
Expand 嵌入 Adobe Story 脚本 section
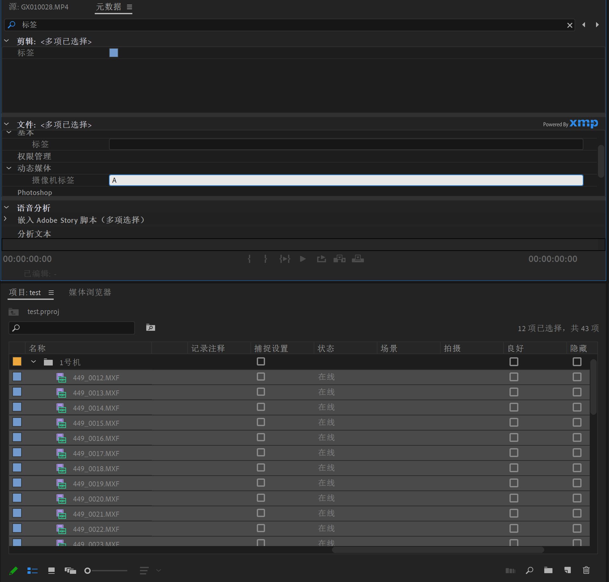point(5,219)
